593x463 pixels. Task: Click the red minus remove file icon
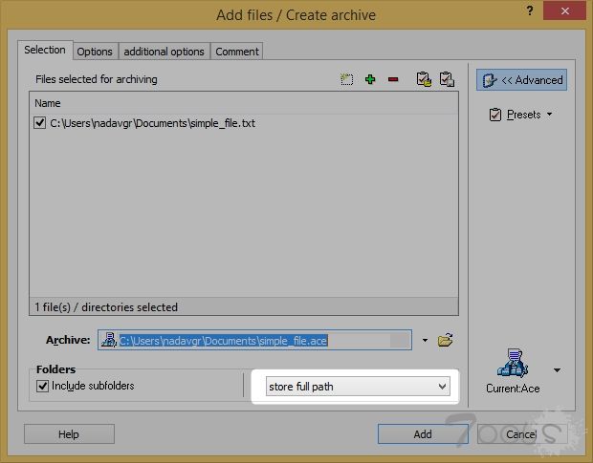click(x=393, y=80)
